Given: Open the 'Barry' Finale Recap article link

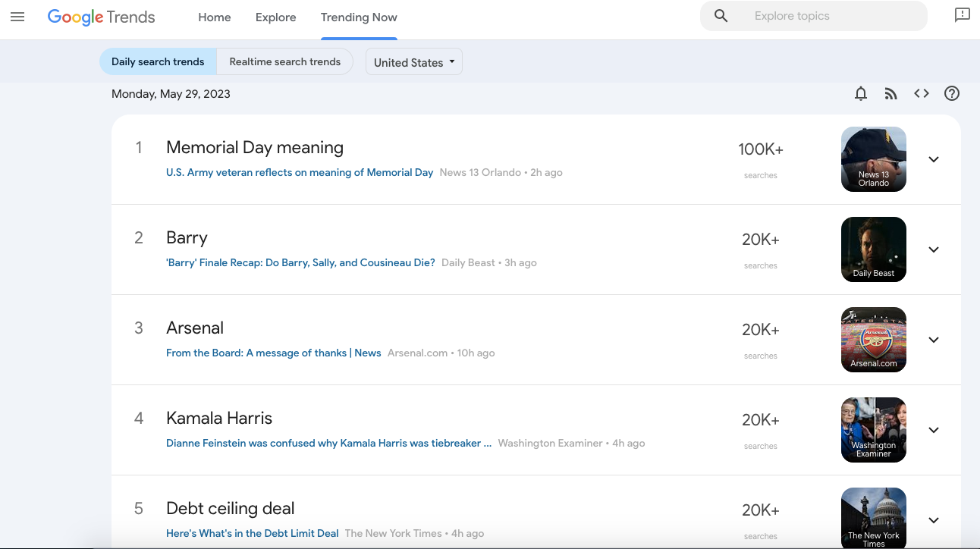Looking at the screenshot, I should tap(300, 262).
